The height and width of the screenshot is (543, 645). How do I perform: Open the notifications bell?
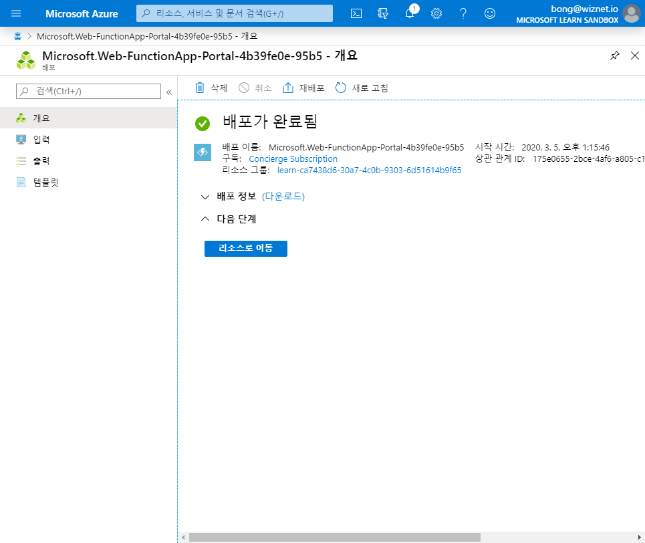[410, 13]
